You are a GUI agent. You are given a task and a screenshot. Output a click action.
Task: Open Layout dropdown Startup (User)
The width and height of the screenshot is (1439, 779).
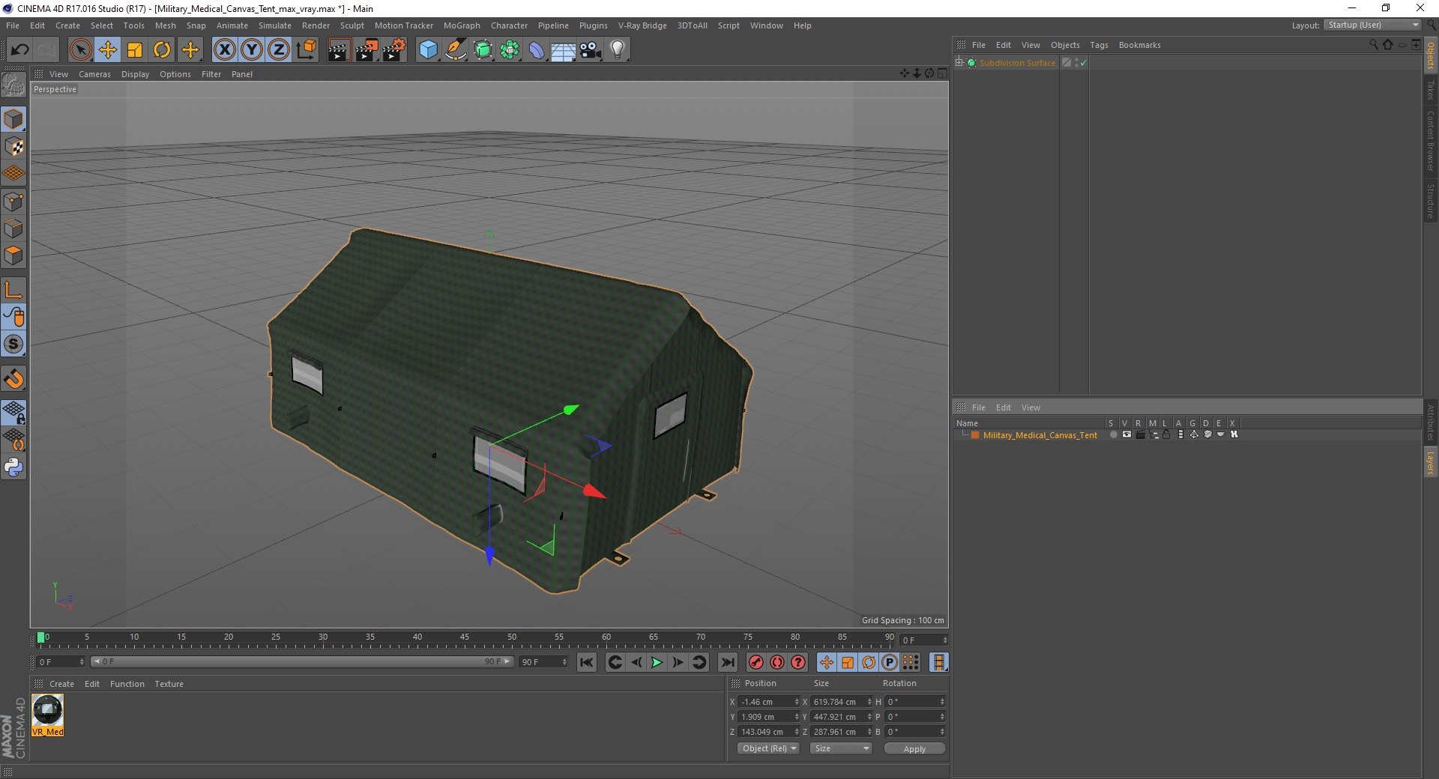[x=1372, y=25]
